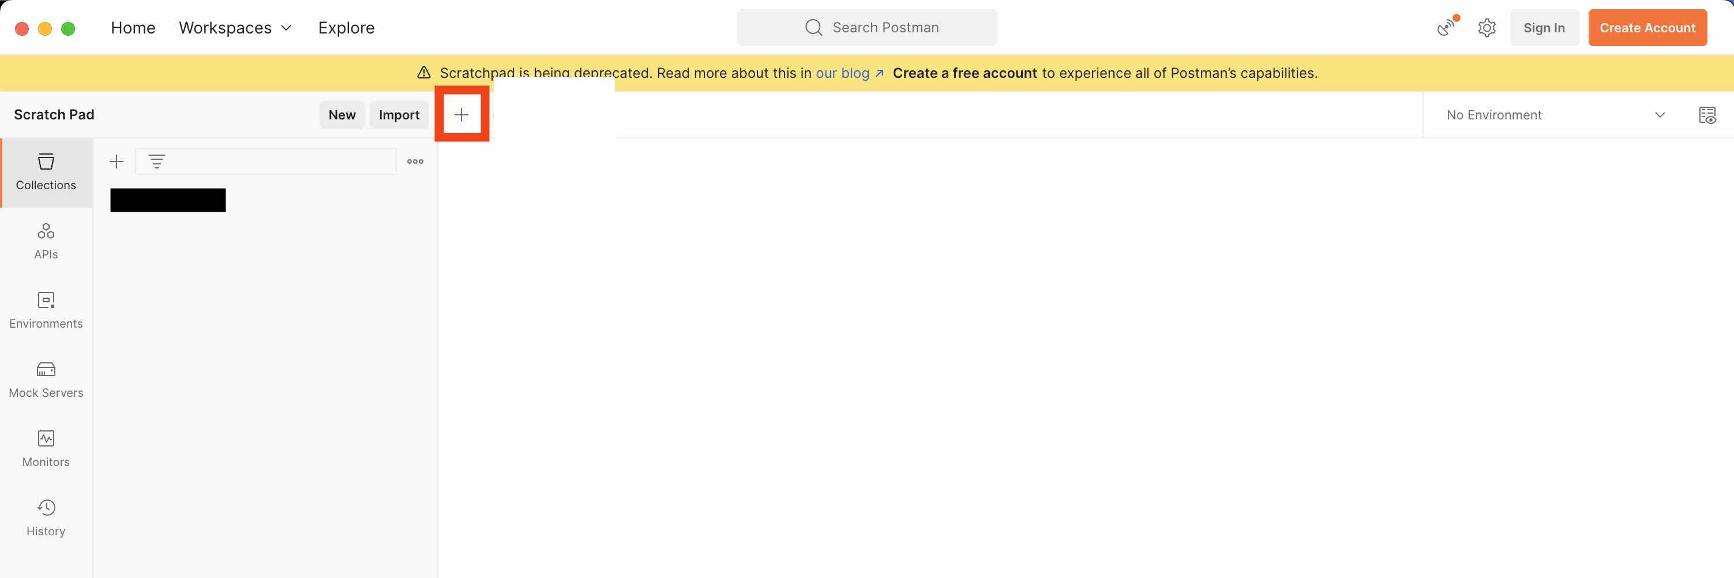Expand the Workspaces menu
This screenshot has width=1734, height=578.
pyautogui.click(x=235, y=28)
